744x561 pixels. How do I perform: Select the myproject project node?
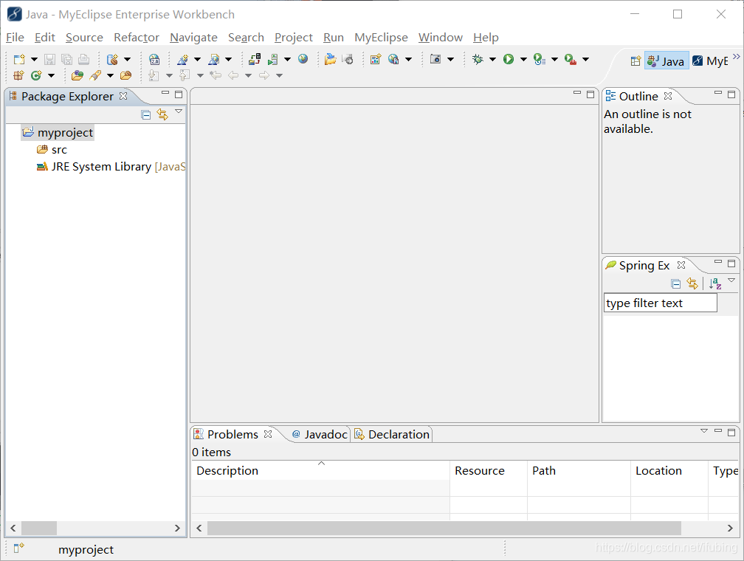coord(58,132)
